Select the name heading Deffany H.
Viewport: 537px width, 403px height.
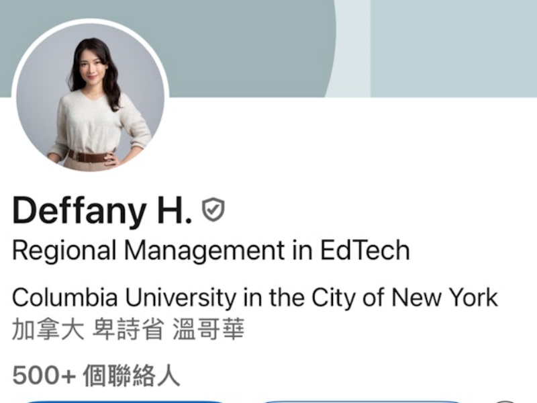pos(102,210)
